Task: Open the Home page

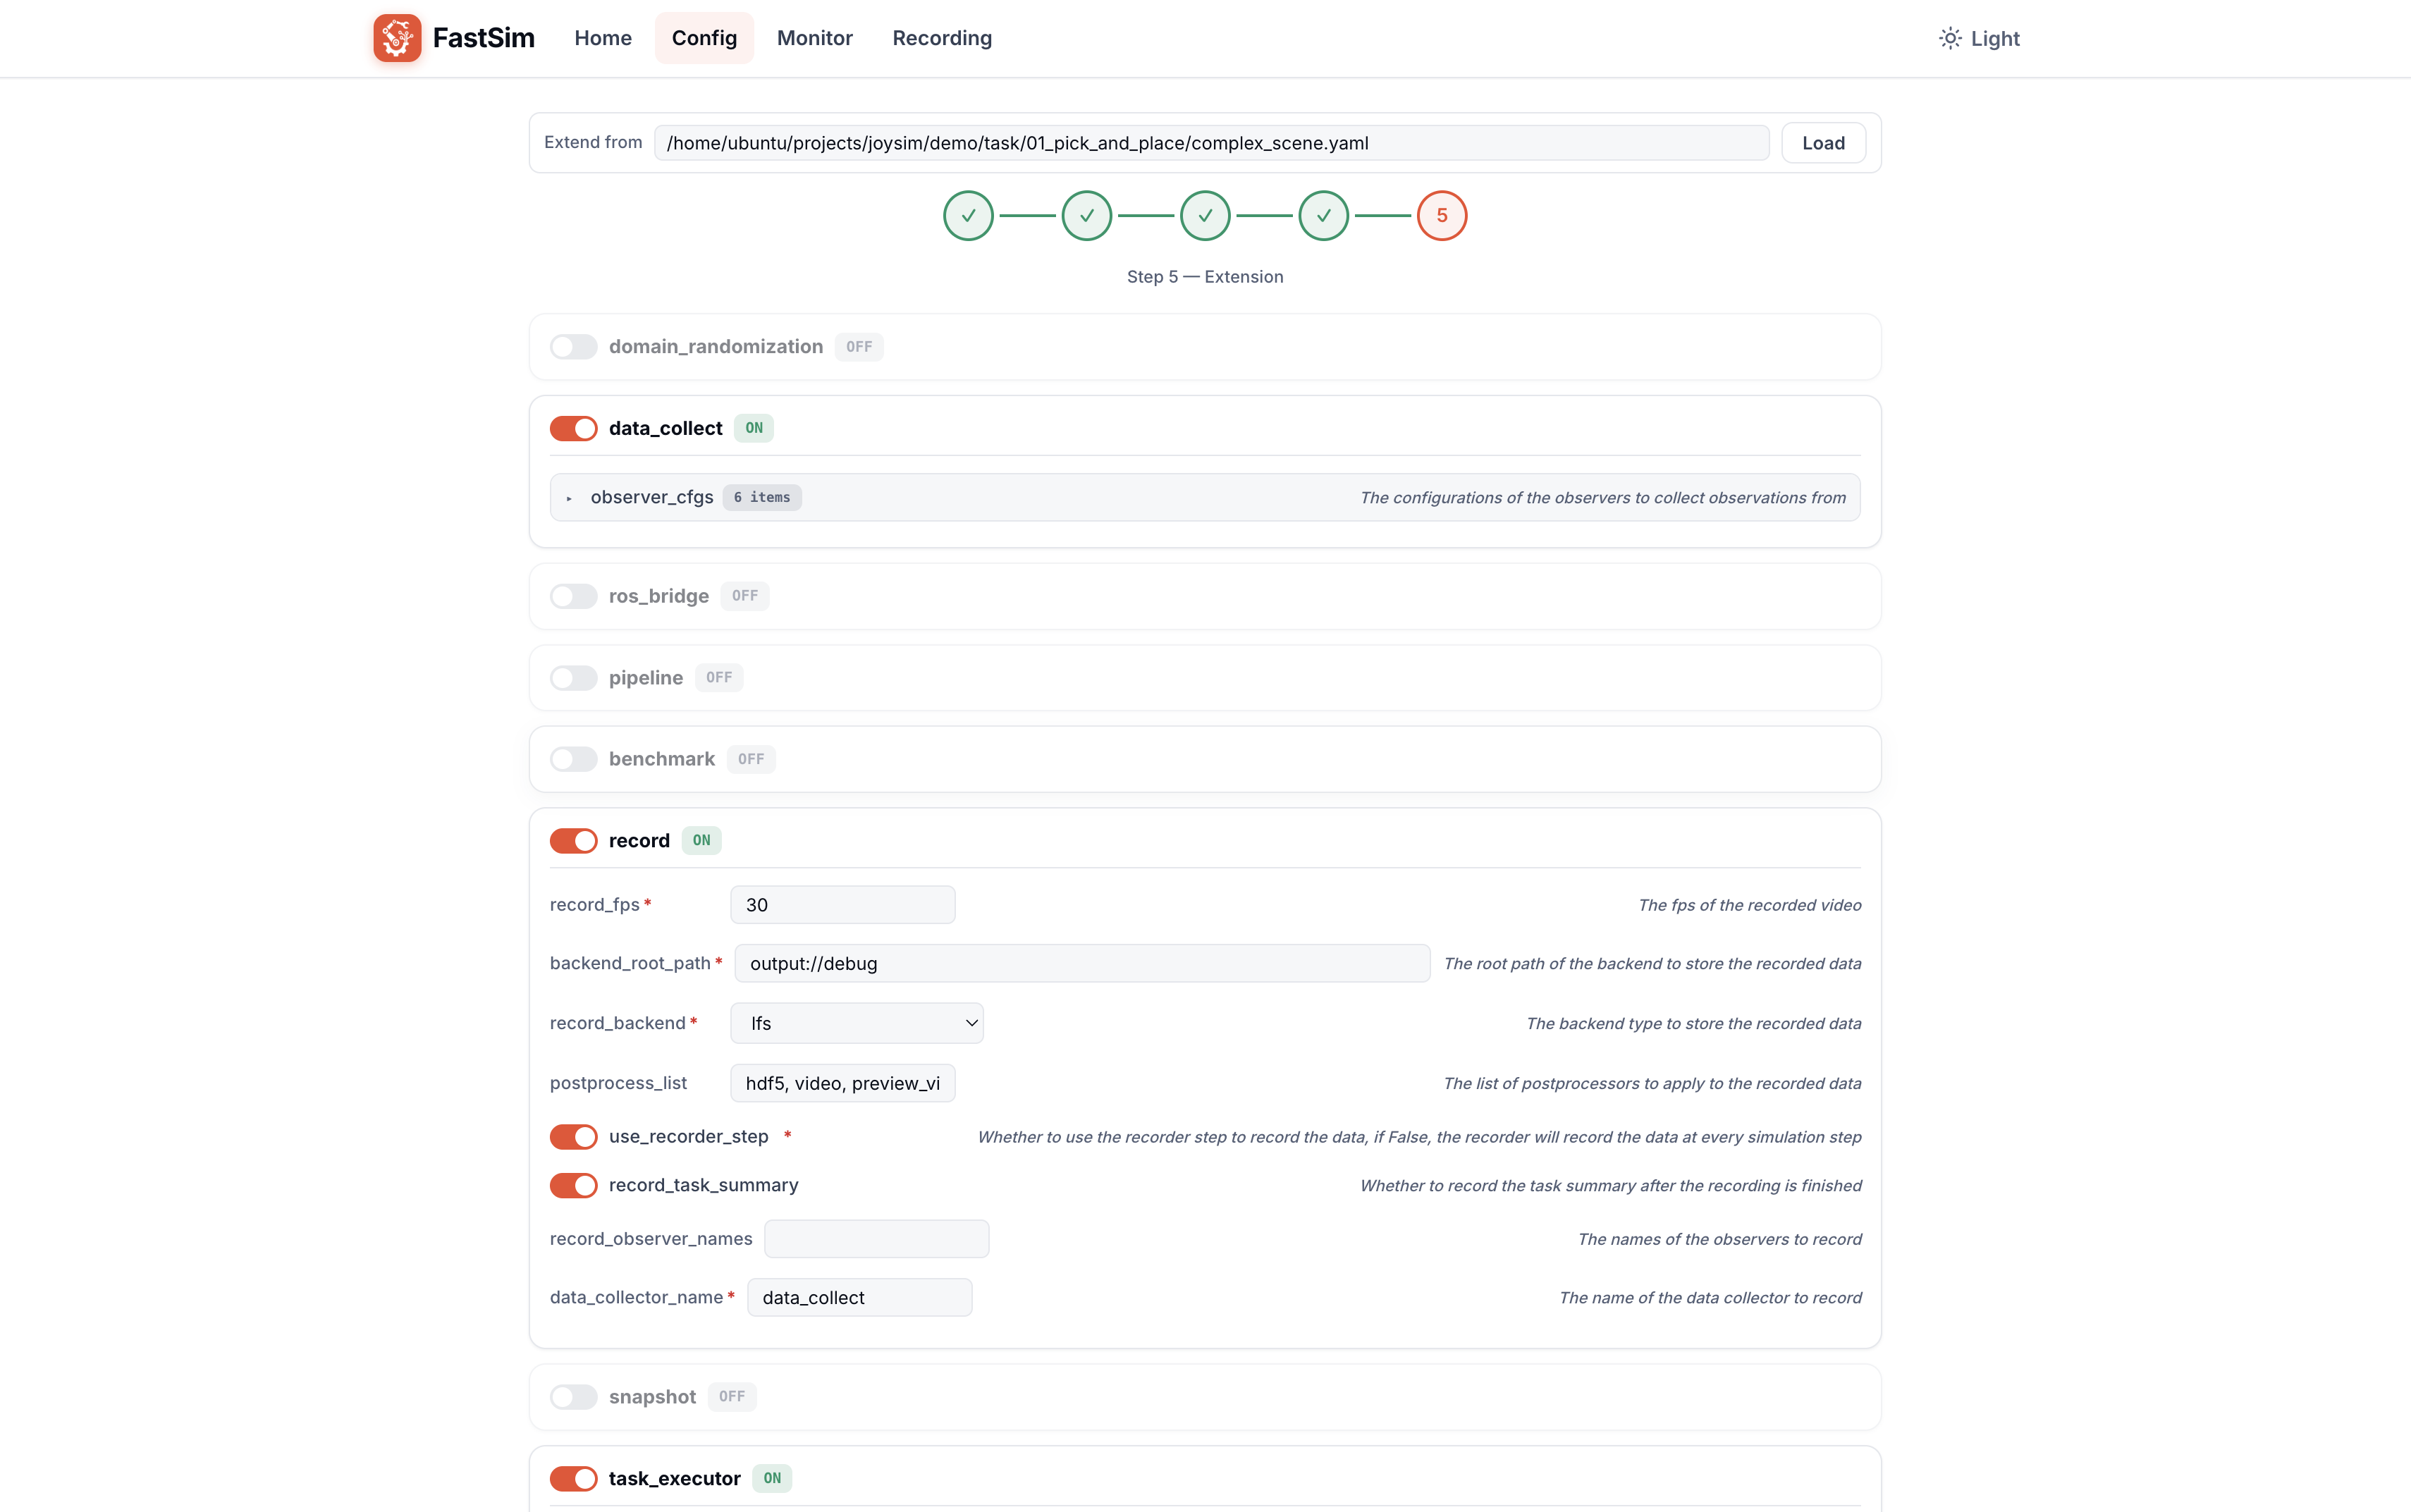Action: (602, 38)
